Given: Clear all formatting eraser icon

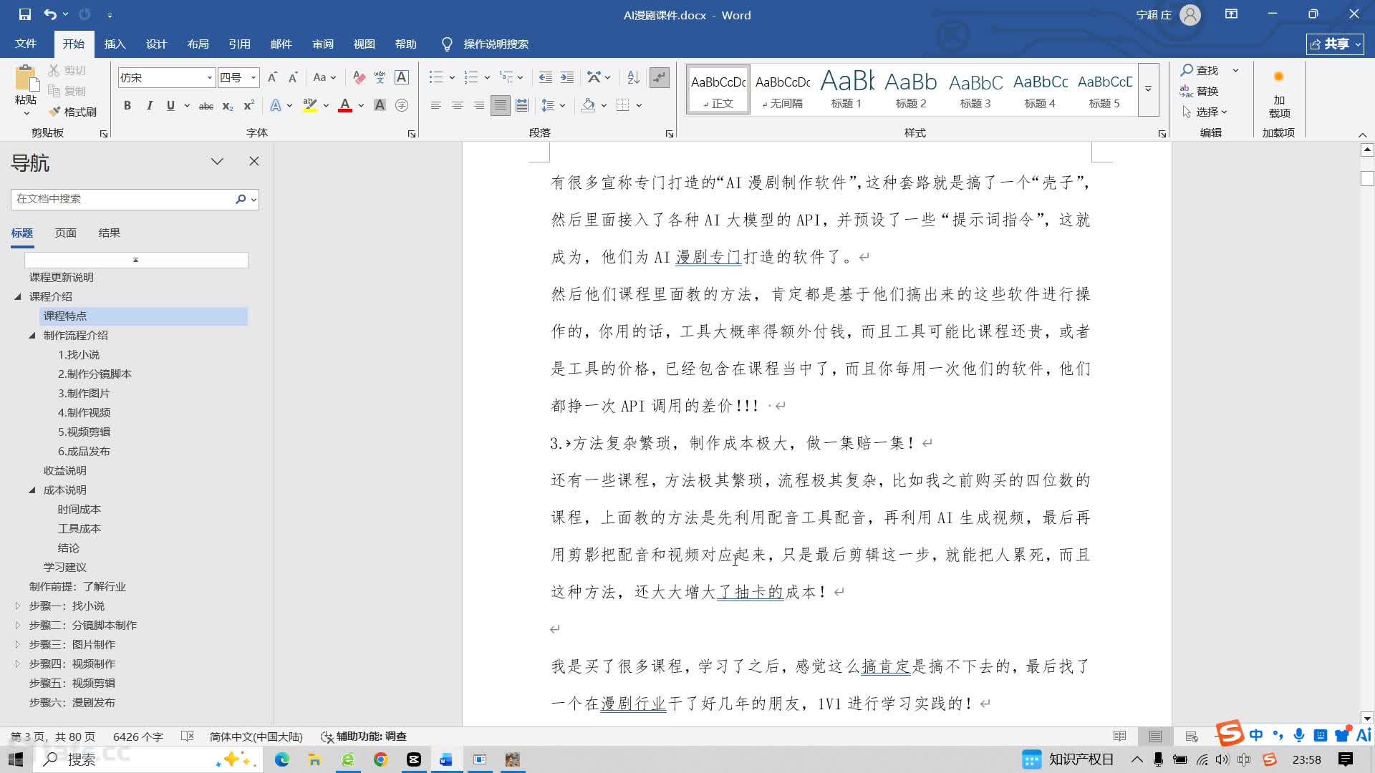Looking at the screenshot, I should (359, 77).
